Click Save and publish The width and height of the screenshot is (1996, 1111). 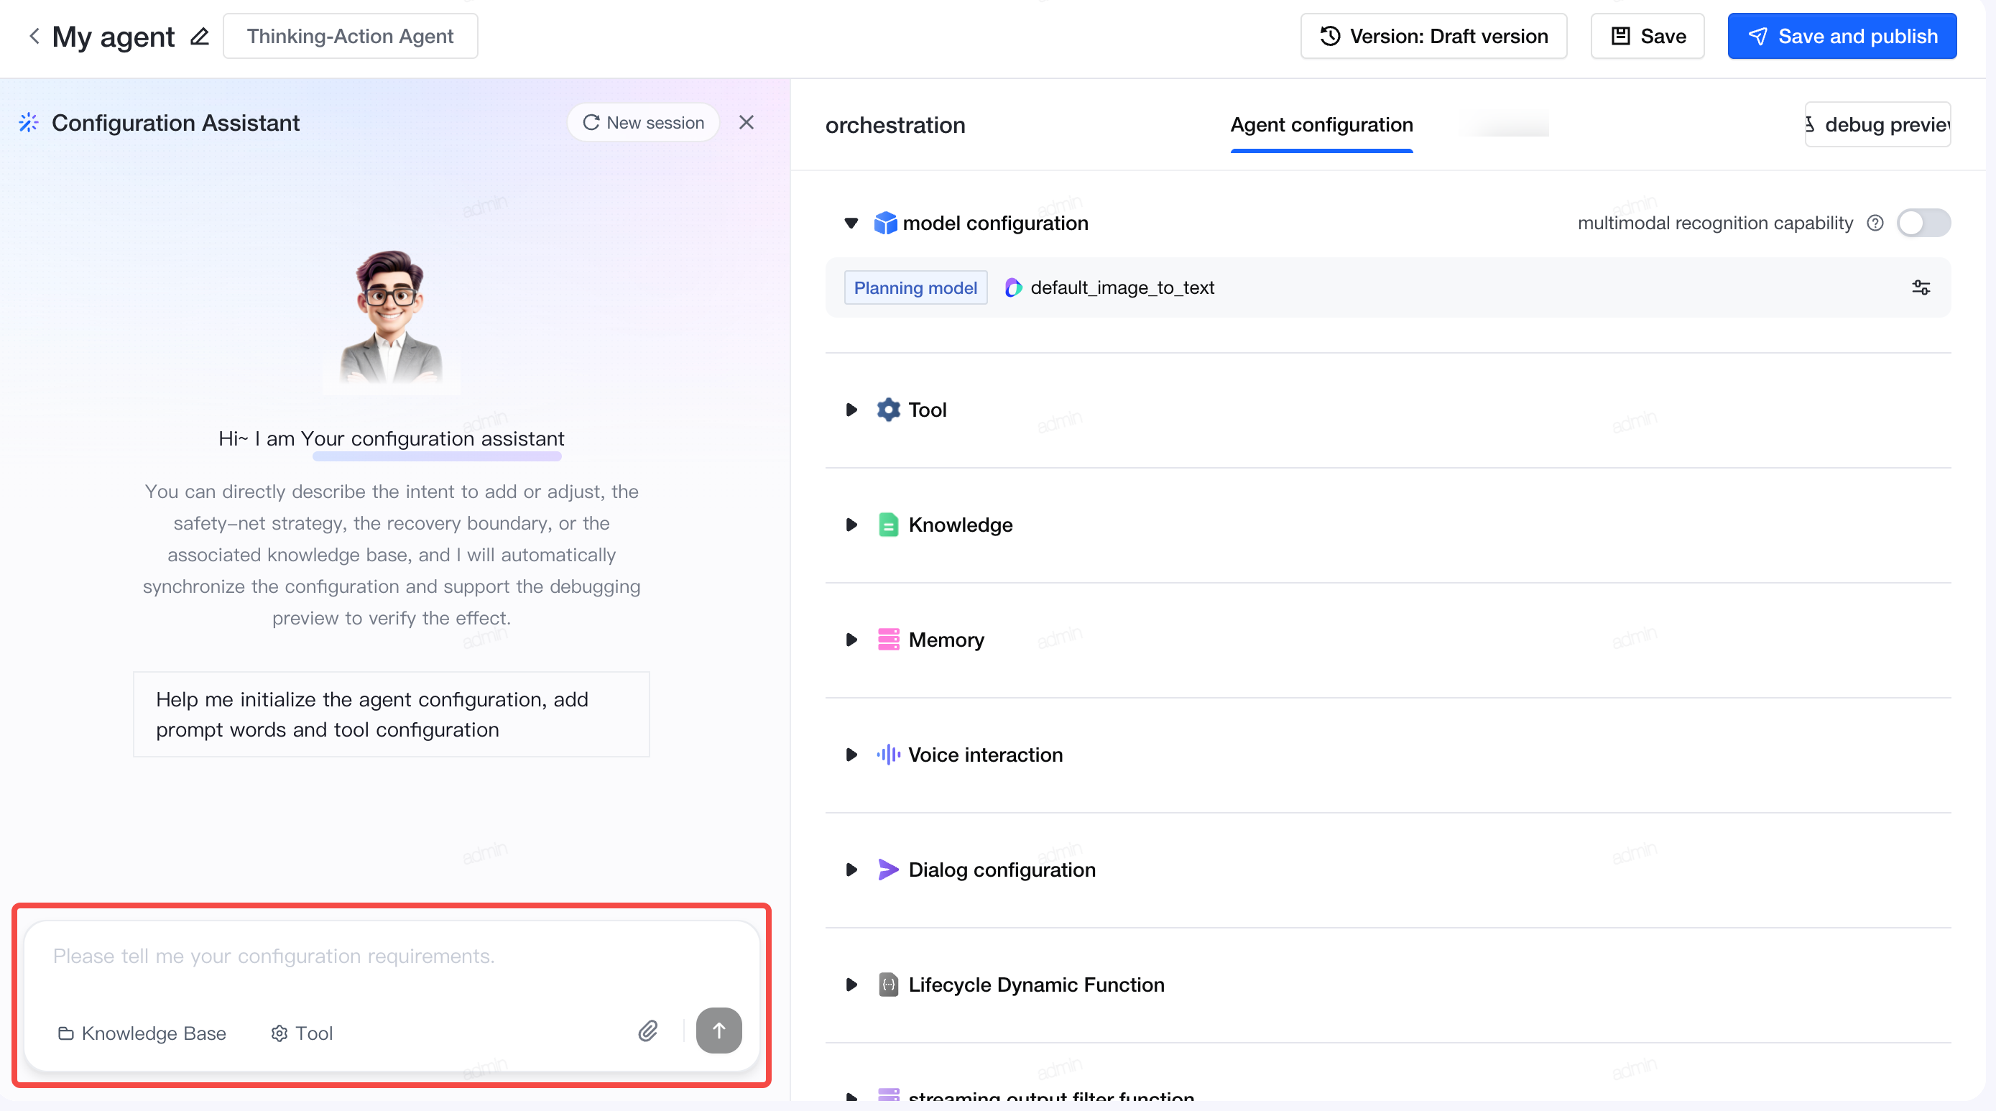coord(1842,36)
